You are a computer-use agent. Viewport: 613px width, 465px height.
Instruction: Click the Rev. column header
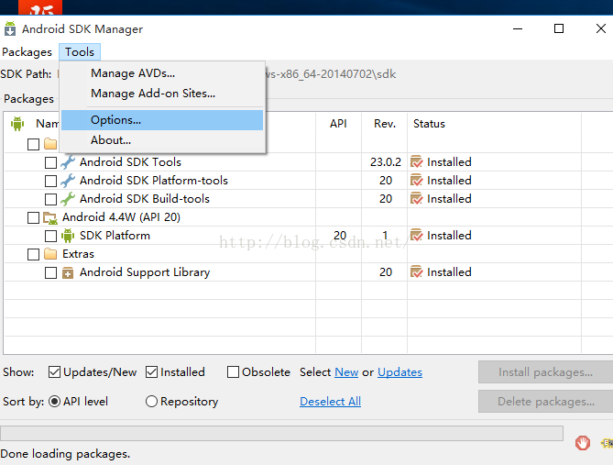pyautogui.click(x=385, y=124)
